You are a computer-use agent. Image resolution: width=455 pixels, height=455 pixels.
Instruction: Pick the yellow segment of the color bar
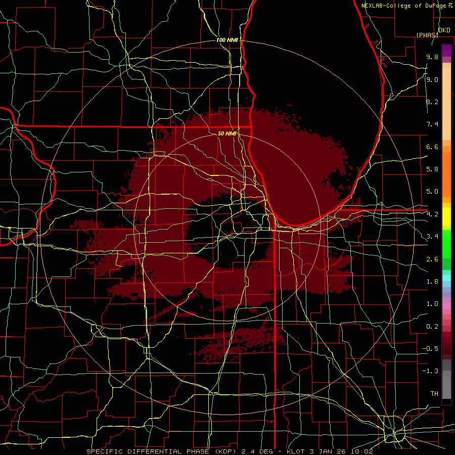(446, 216)
